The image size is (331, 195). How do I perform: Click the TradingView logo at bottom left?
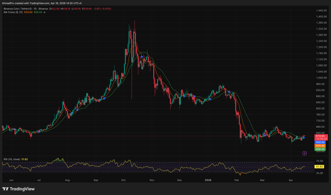(x=18, y=189)
